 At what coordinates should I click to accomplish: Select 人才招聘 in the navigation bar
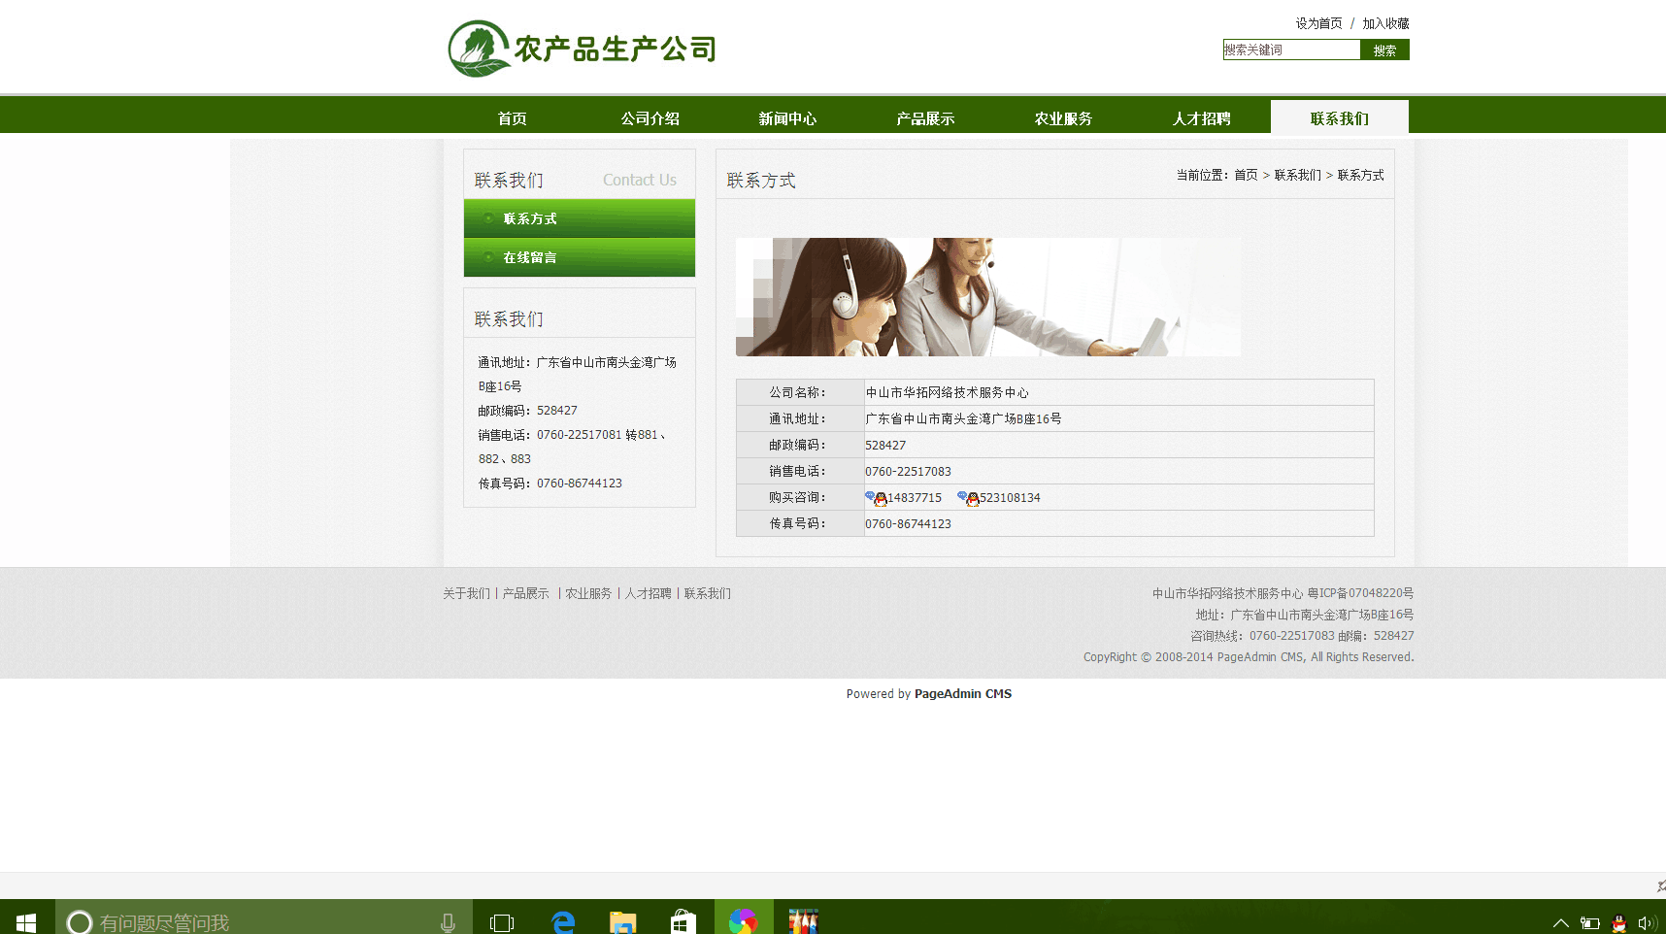point(1201,118)
